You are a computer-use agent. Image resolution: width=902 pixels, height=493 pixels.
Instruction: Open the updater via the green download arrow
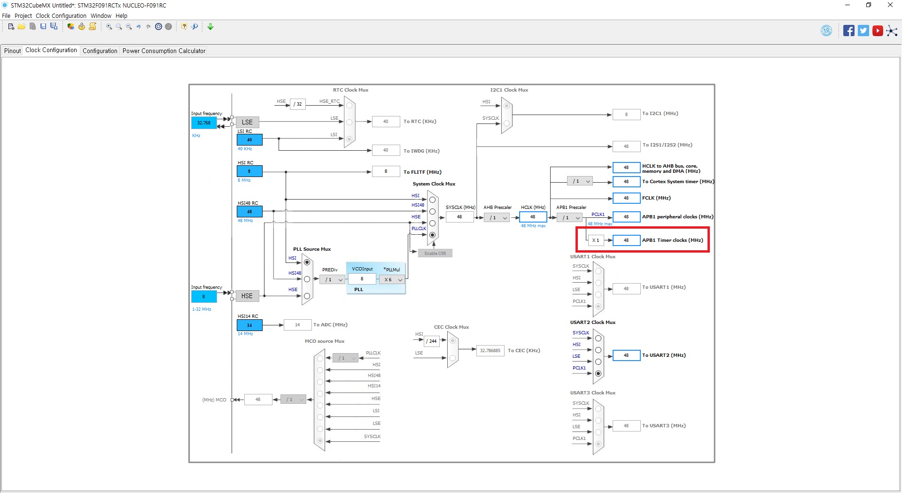point(210,27)
